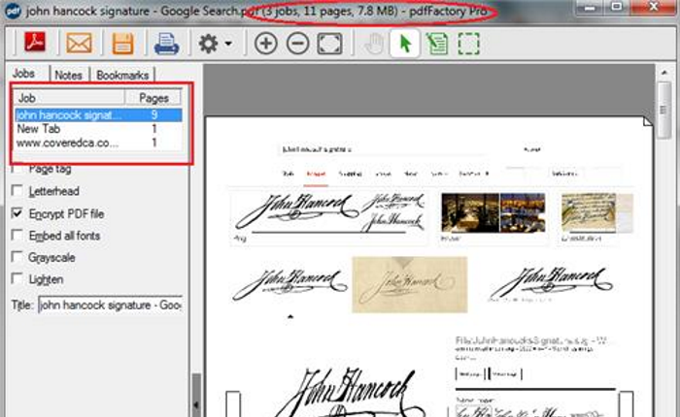Switch to the Jobs tab

[x=24, y=74]
